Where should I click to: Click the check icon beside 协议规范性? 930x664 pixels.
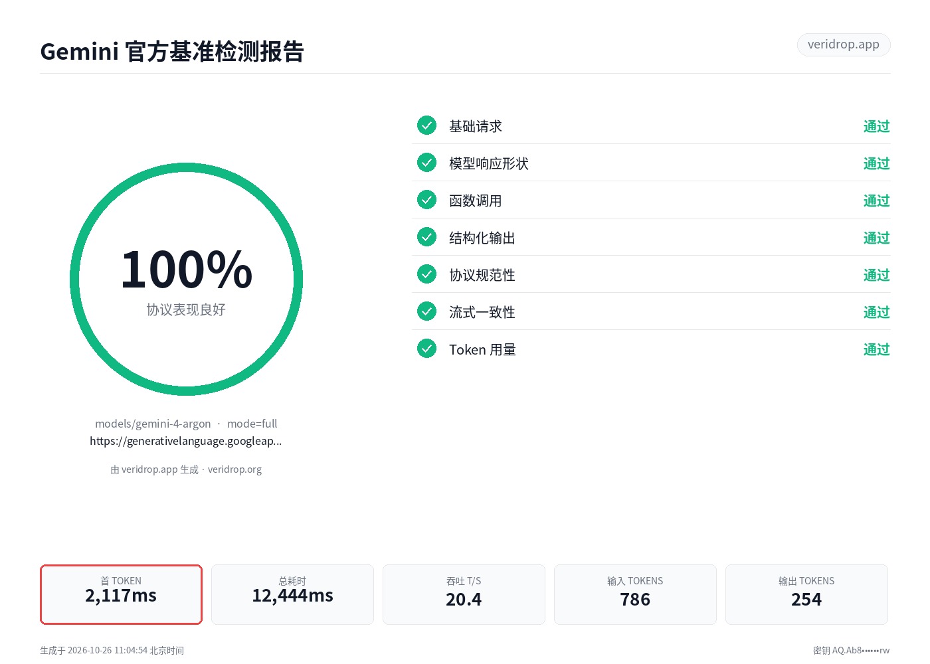(426, 274)
